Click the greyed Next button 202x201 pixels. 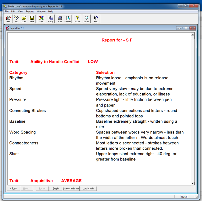coord(26,189)
